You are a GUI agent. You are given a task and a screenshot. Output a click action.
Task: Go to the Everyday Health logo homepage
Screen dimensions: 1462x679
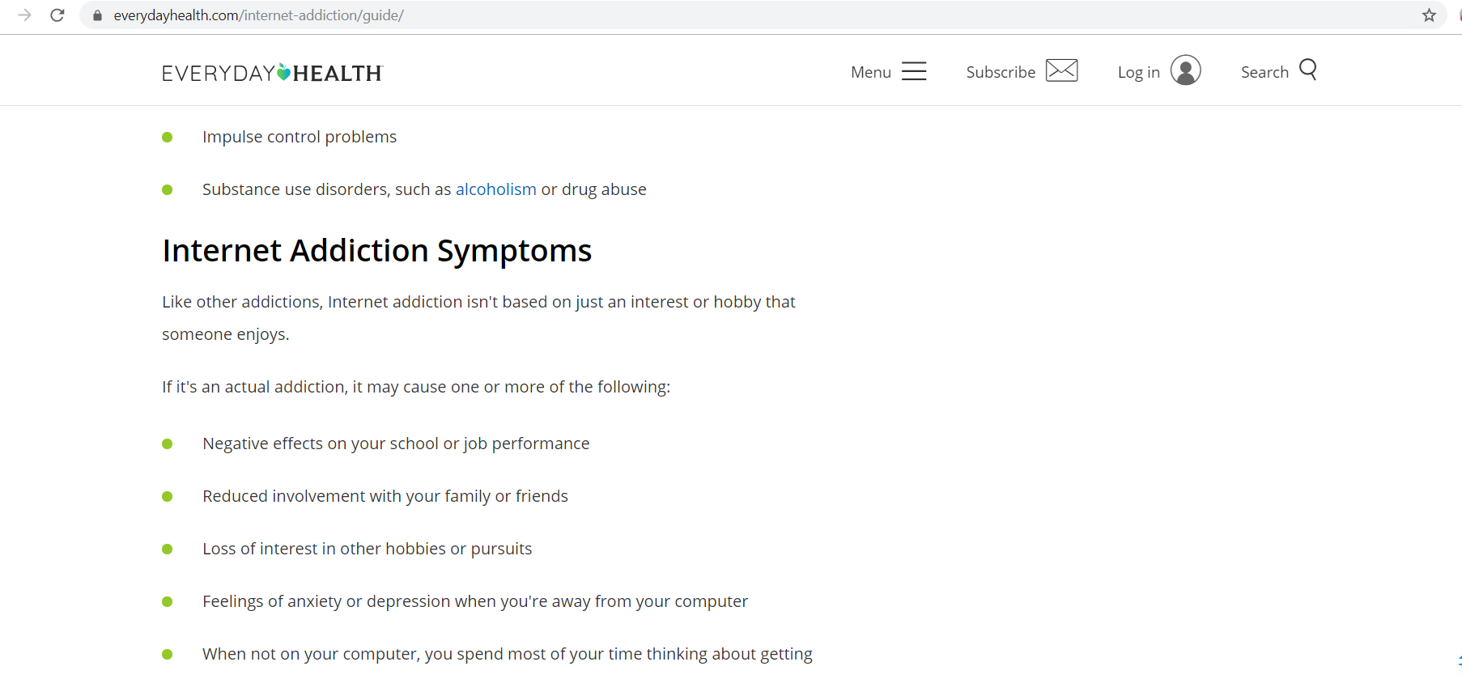click(272, 73)
